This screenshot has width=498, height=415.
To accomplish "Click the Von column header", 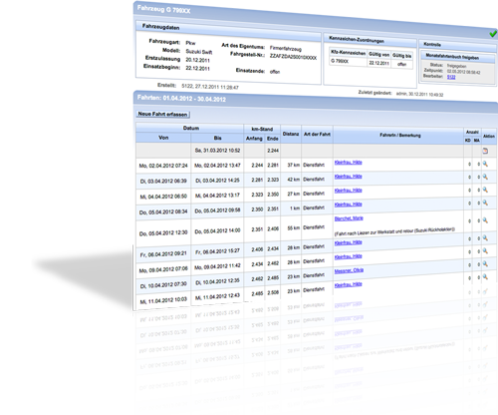I will point(163,138).
